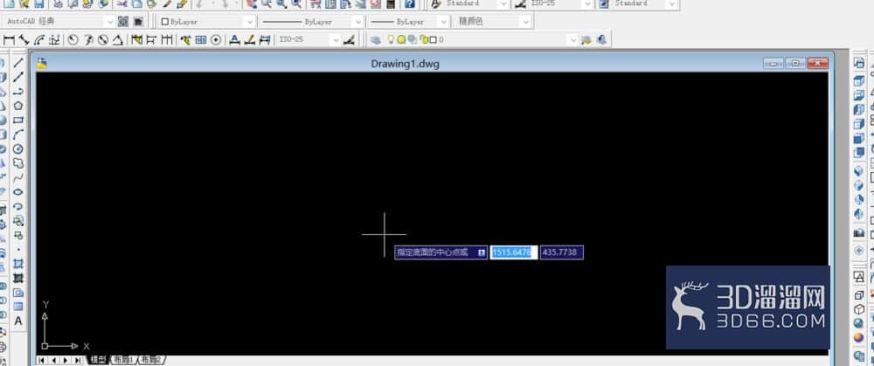
Task: Open the layer 0 dropdown list
Action: coord(572,39)
